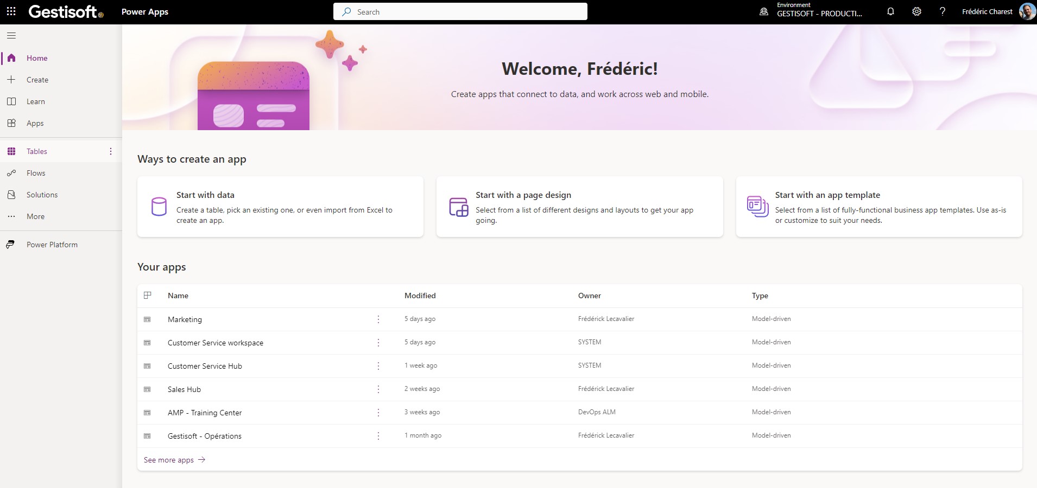Open the Sales Hub app link
Viewport: 1037px width, 488px height.
pos(184,389)
